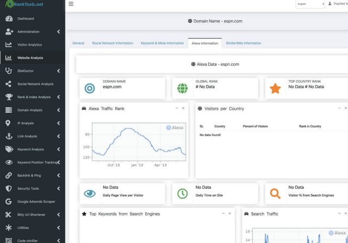
Task: Open the English language dropdown
Action: (x=310, y=4)
